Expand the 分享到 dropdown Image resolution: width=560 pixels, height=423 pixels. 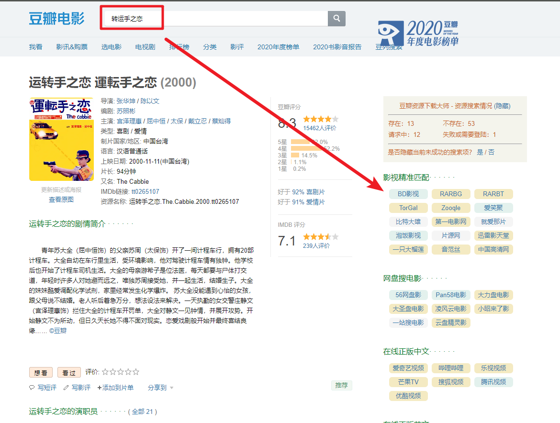pyautogui.click(x=160, y=388)
